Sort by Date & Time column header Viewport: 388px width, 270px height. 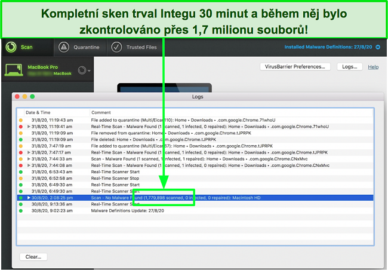click(57, 112)
